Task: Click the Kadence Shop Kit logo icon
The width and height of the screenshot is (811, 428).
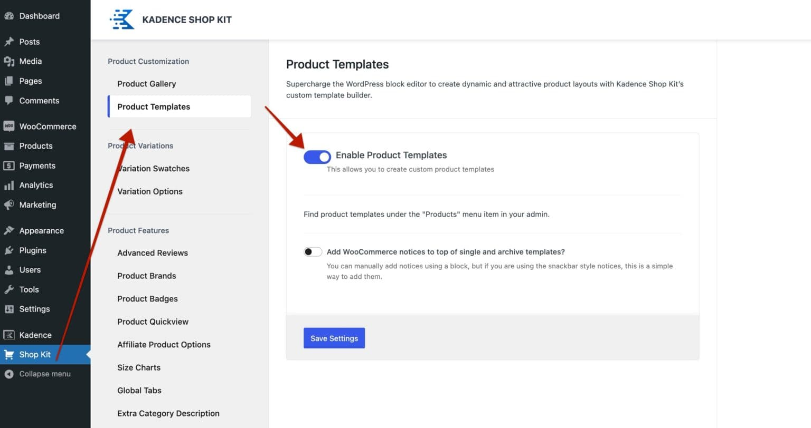Action: [122, 20]
